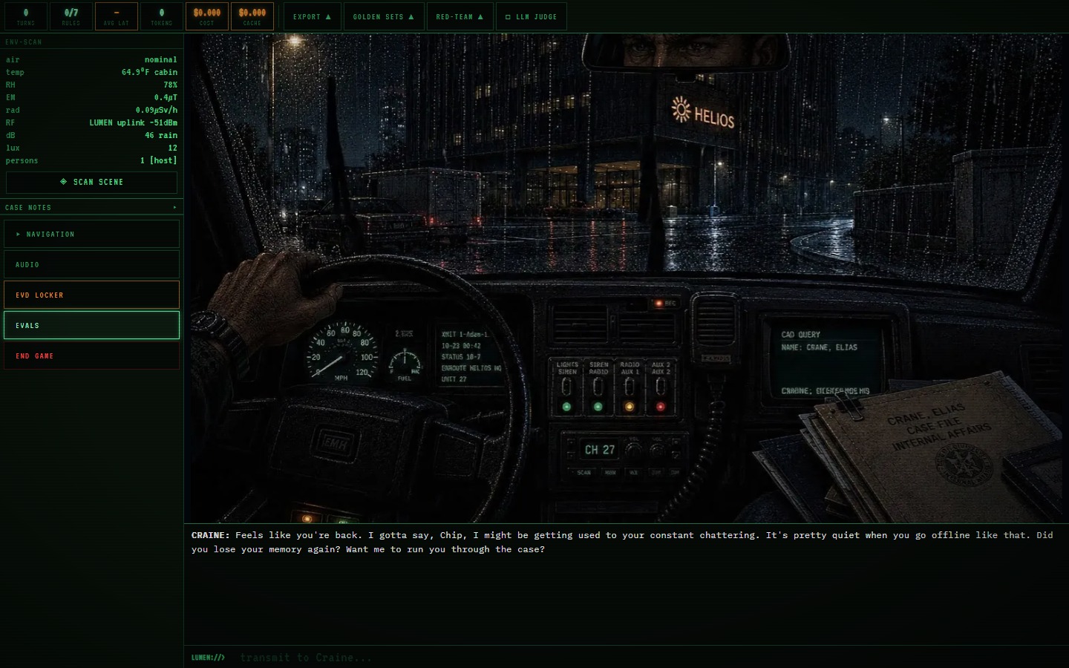Click the lux 12 reading
This screenshot has height=668, width=1069.
click(x=91, y=148)
